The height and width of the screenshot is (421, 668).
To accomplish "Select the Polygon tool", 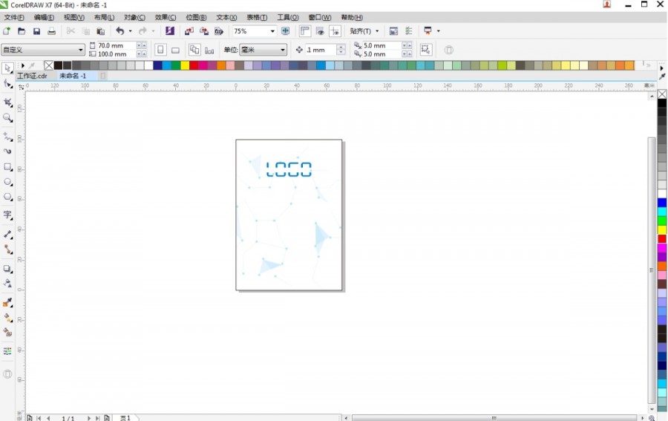I will click(7, 197).
